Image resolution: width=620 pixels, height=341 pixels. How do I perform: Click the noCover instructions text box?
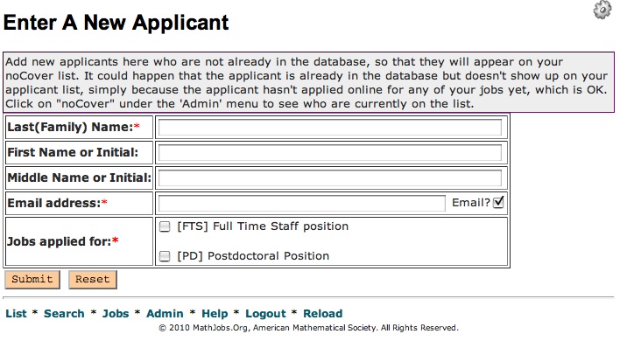click(308, 82)
